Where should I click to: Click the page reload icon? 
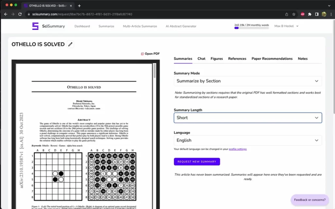point(21,14)
